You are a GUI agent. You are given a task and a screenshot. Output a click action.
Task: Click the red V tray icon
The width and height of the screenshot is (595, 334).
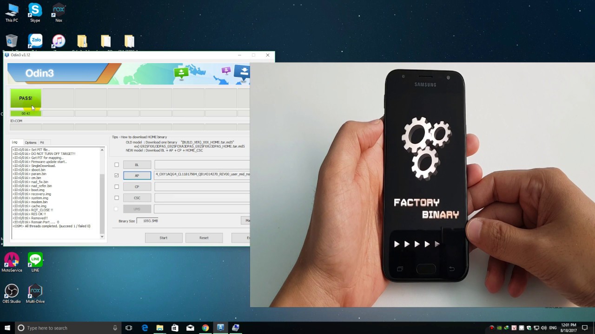[x=514, y=328]
